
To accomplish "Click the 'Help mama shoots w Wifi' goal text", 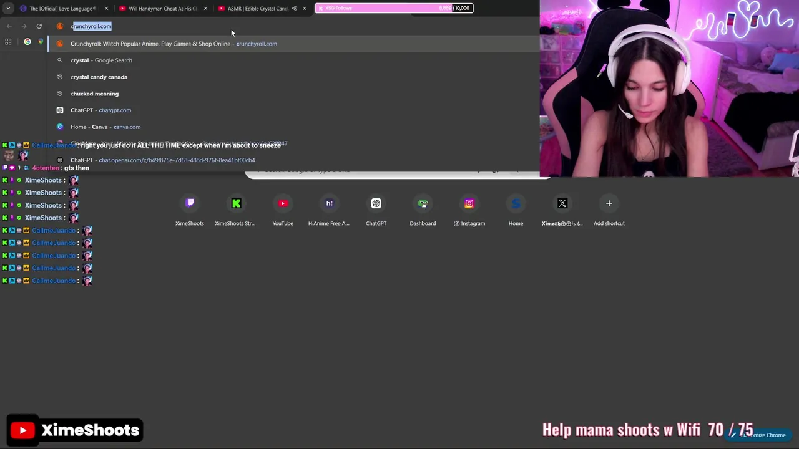I will (x=647, y=430).
